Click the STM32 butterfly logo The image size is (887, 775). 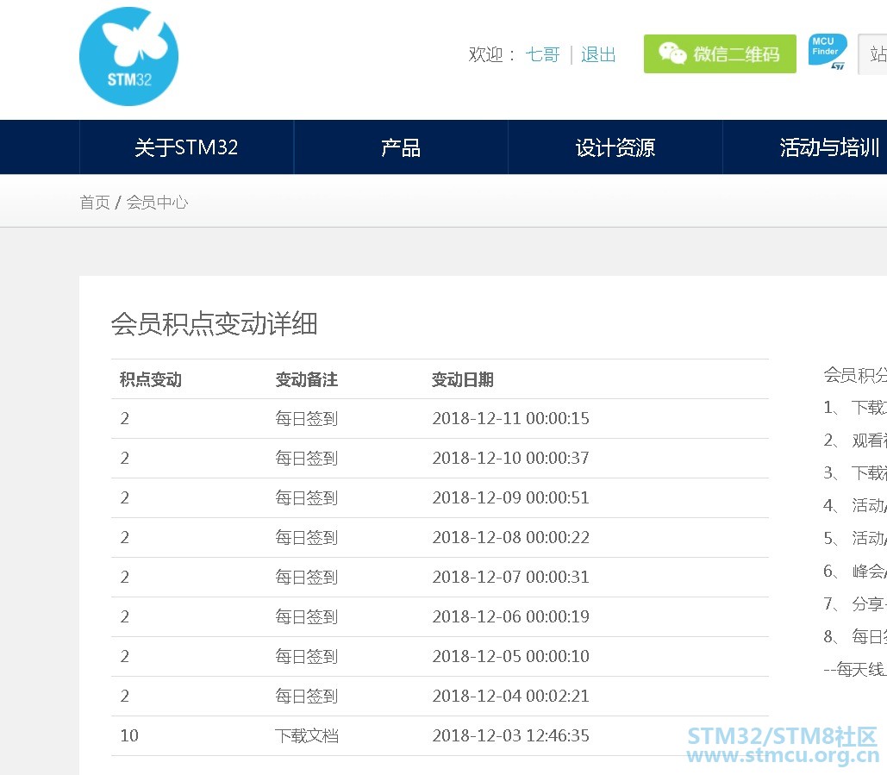pyautogui.click(x=128, y=56)
